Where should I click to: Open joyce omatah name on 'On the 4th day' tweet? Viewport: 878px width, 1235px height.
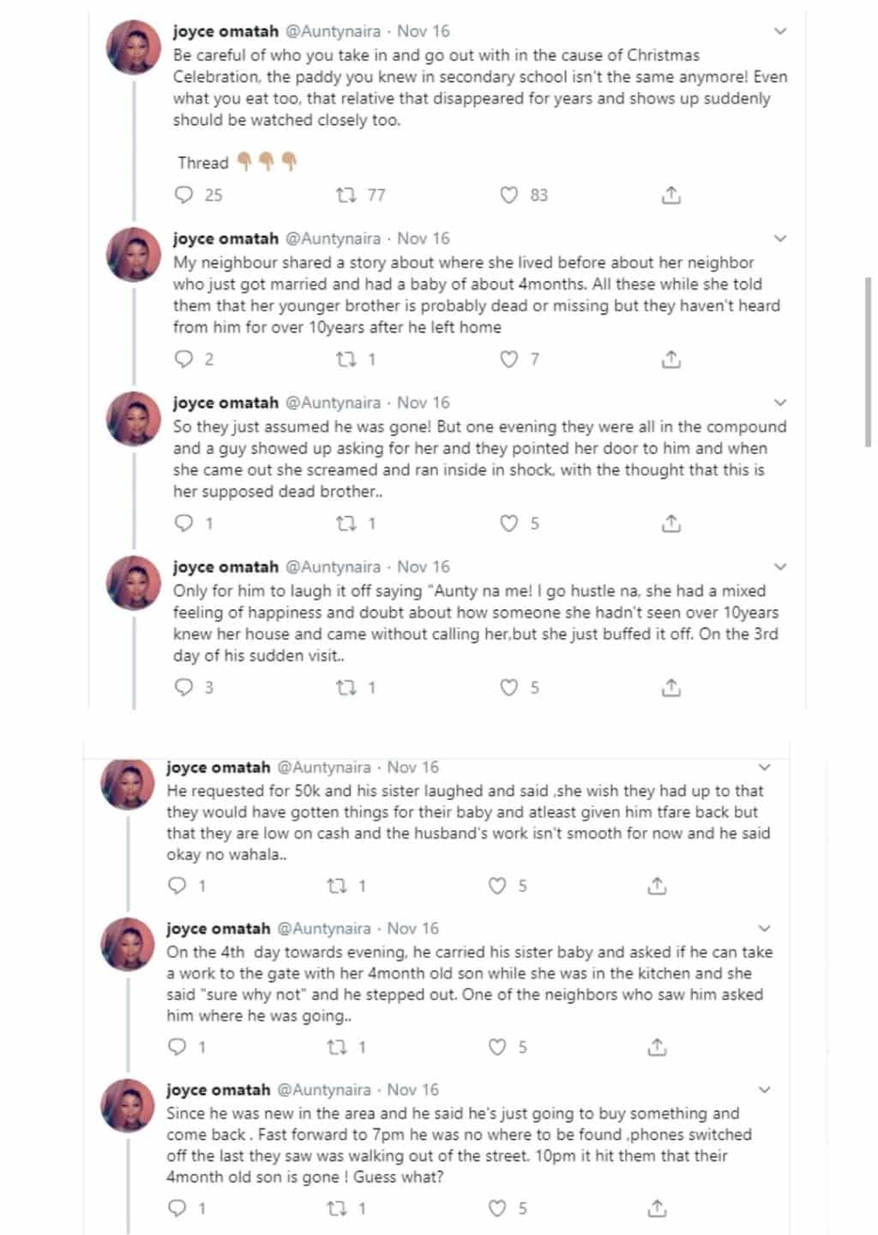pyautogui.click(x=218, y=929)
